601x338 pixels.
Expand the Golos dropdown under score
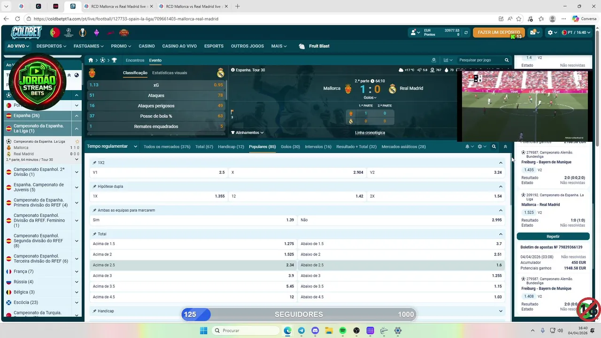[x=370, y=98]
